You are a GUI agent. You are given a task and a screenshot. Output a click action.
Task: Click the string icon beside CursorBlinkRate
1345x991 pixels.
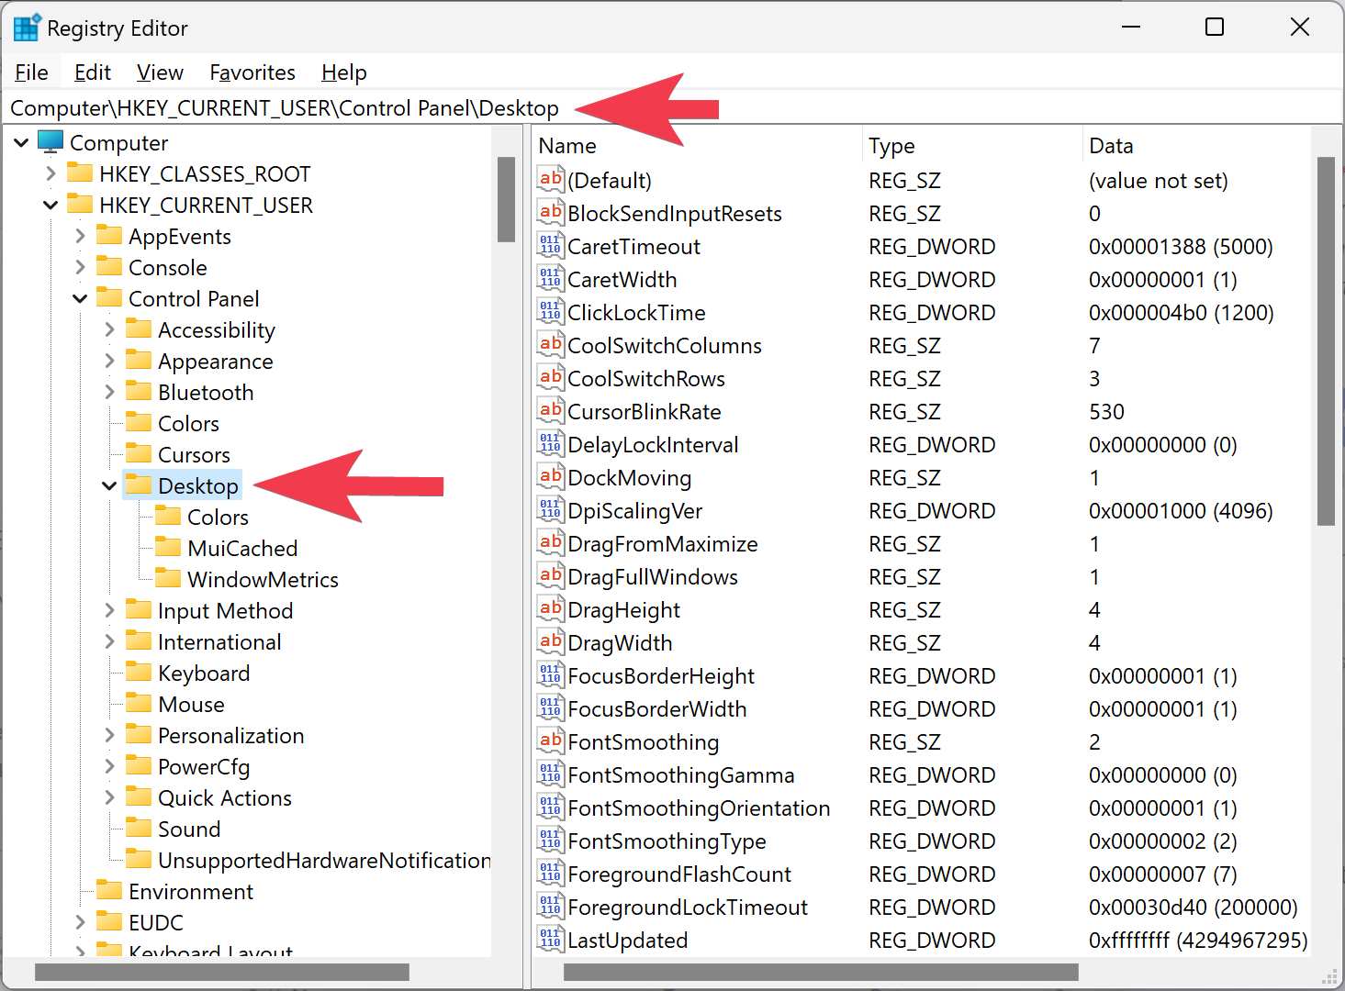551,411
